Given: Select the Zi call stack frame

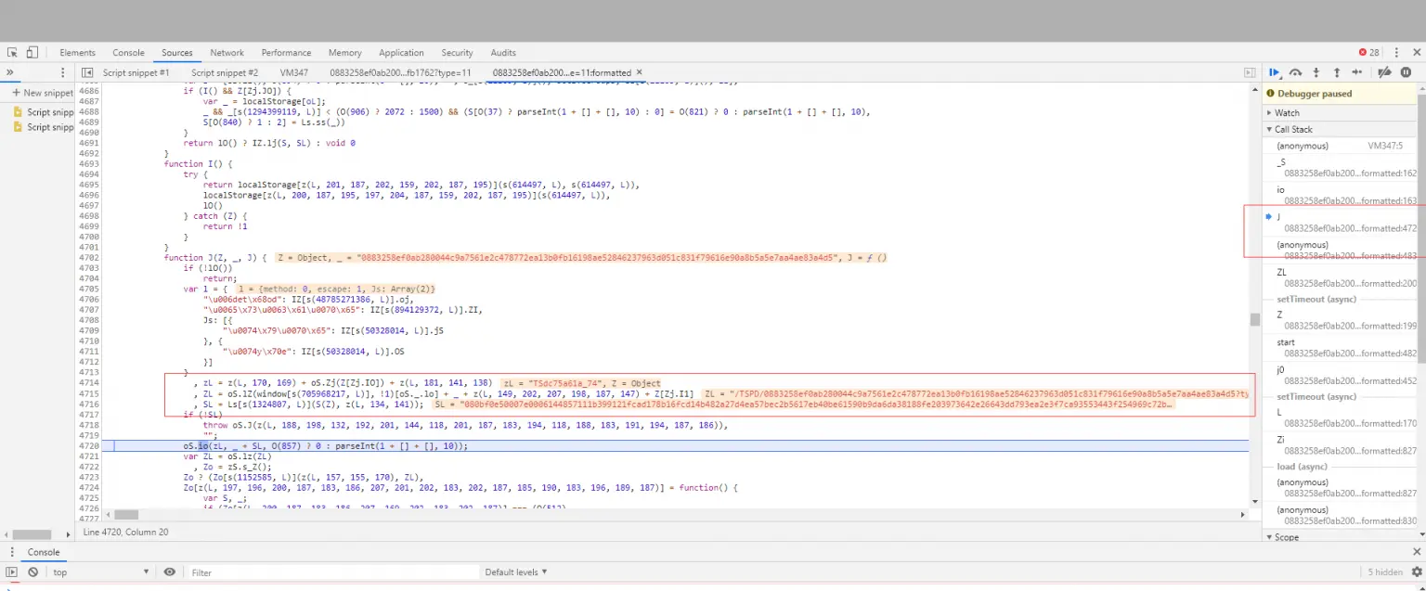Looking at the screenshot, I should tap(1339, 445).
